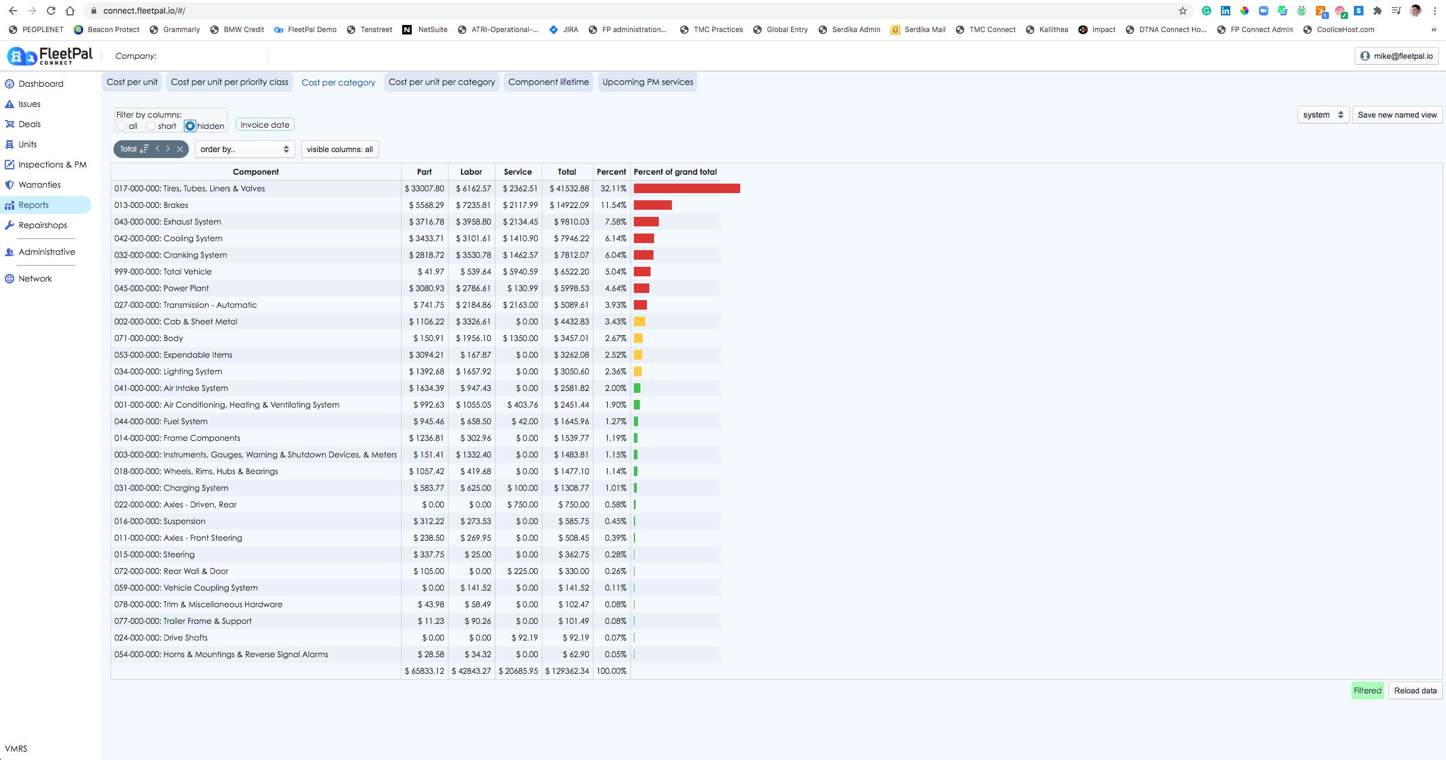1446x760 pixels.
Task: Select the "short" column filter radio
Action: [x=151, y=126]
